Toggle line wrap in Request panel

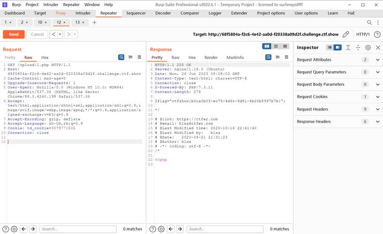point(121,57)
